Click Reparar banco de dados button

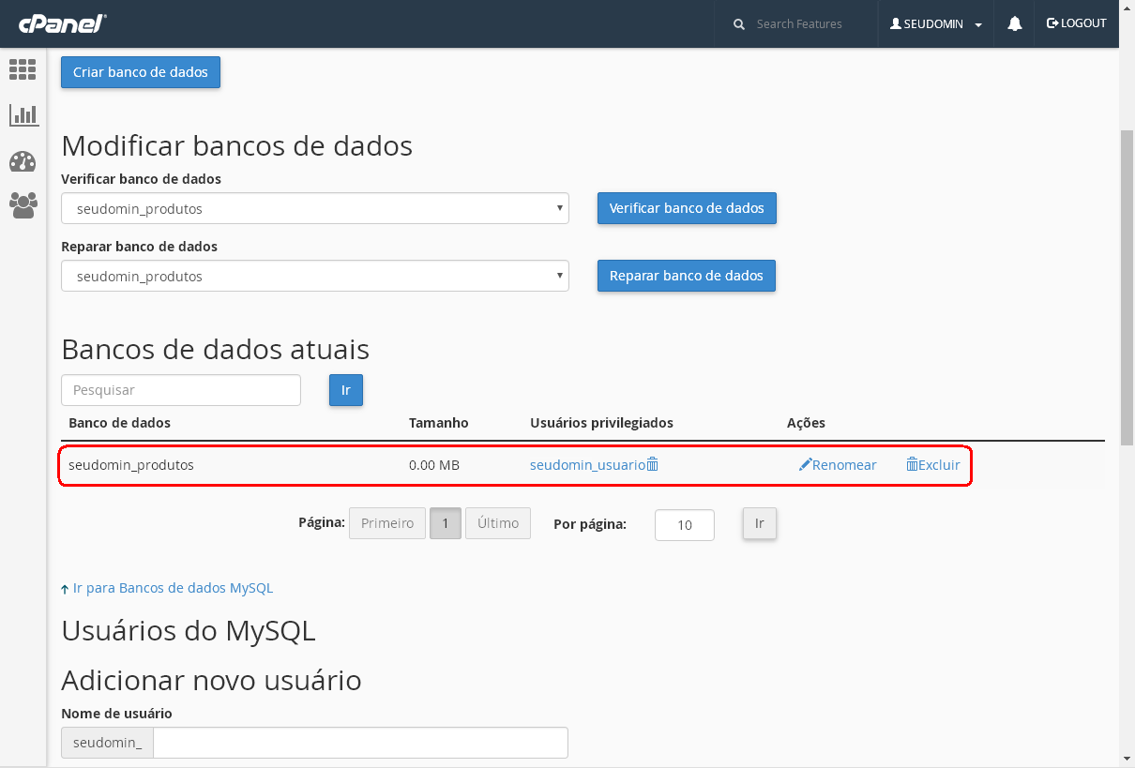687,276
